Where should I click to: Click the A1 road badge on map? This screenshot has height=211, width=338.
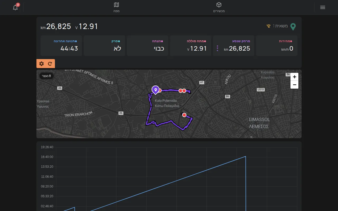pyautogui.click(x=202, y=83)
